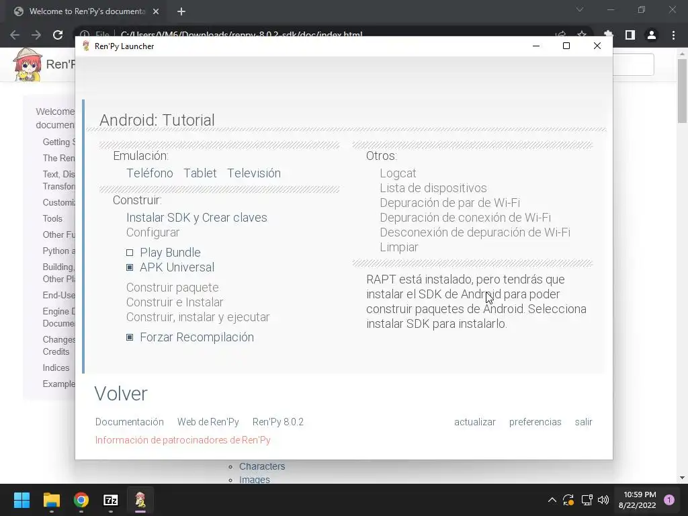
Task: Open the Images link on docs page
Action: 255,480
